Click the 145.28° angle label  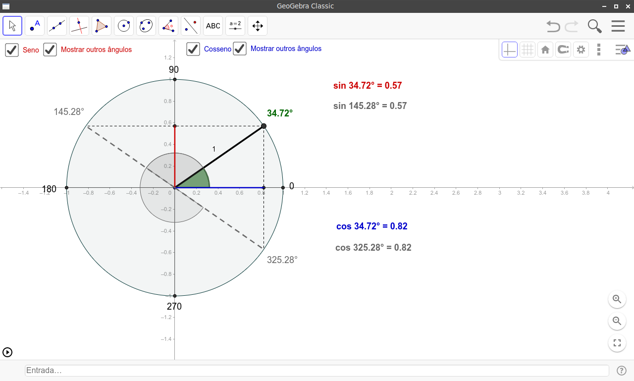point(69,112)
